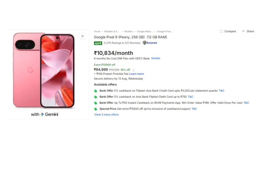Screen dimensions: 262x175
Task: Open Mobiles breadcrumb item
Action: (x=128, y=32)
